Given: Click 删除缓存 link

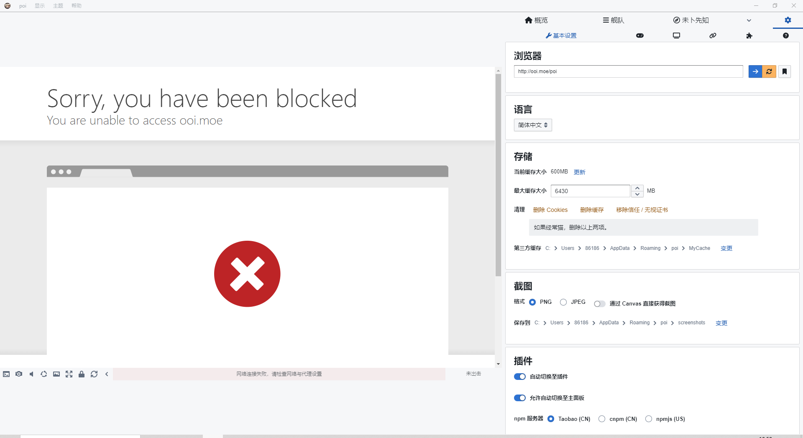Looking at the screenshot, I should (x=592, y=210).
